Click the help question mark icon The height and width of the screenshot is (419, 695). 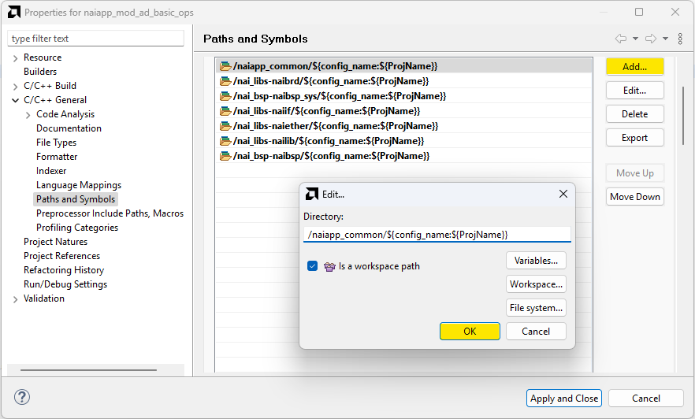(x=22, y=398)
